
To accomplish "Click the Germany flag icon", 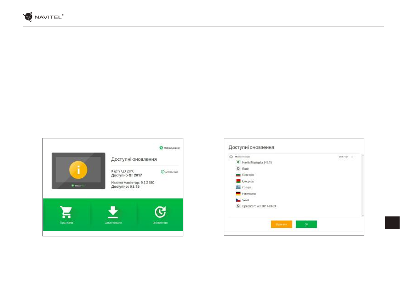I will pyautogui.click(x=238, y=194).
